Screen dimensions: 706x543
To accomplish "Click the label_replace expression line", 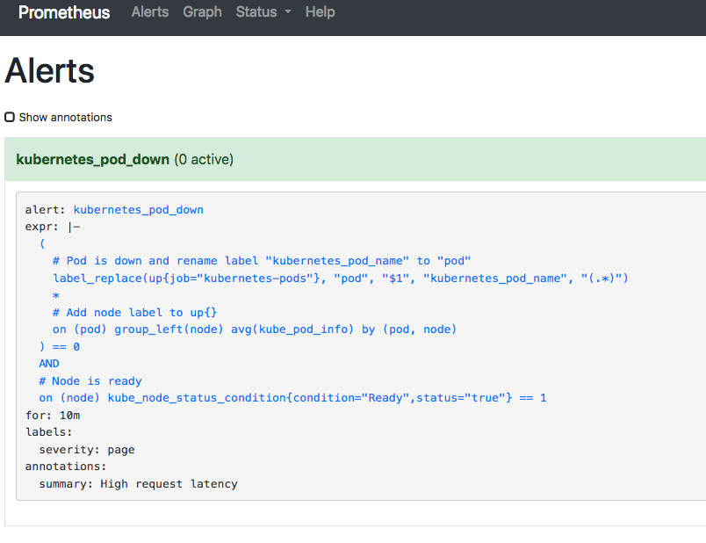I will click(341, 278).
